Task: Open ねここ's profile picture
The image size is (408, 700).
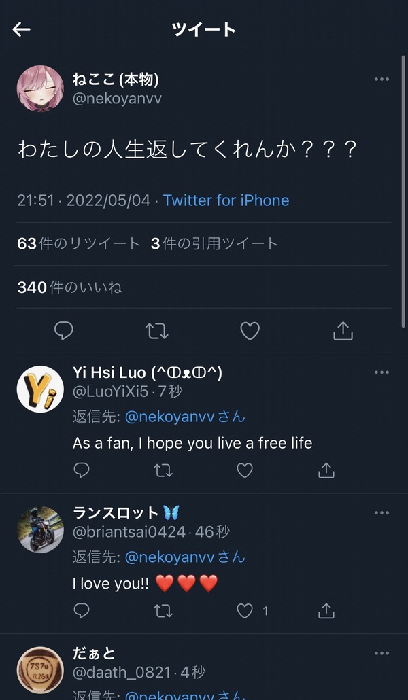Action: pyautogui.click(x=40, y=88)
